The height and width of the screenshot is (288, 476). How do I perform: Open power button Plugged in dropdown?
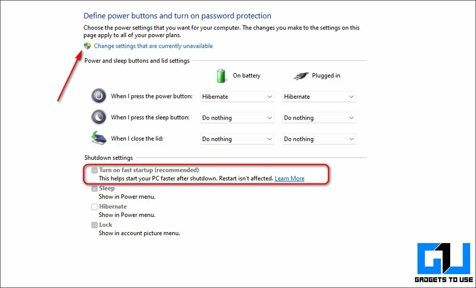click(319, 96)
